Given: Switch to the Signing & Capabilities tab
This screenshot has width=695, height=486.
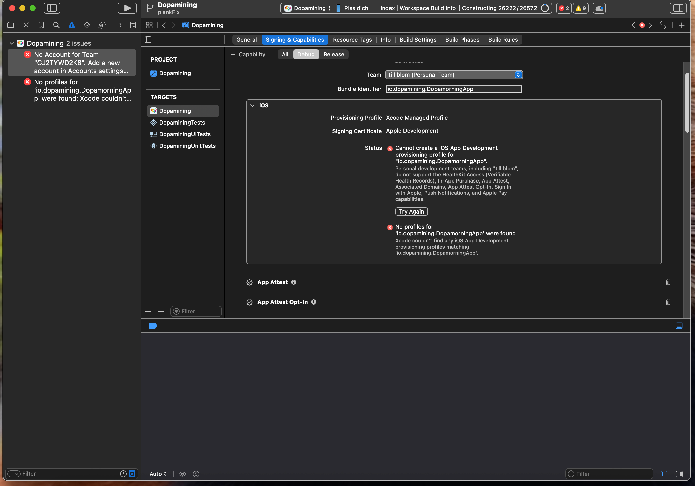Looking at the screenshot, I should coord(295,40).
